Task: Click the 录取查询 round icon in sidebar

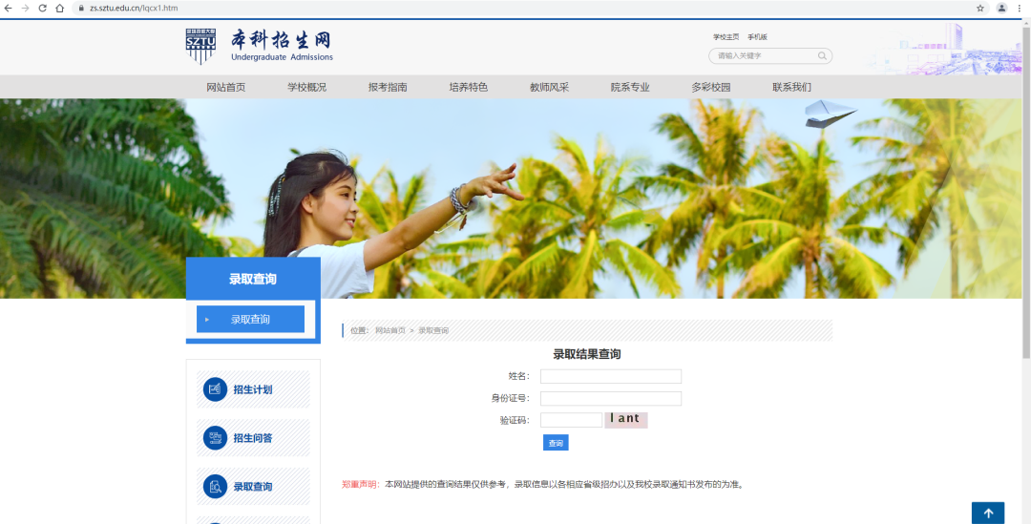Action: point(215,487)
